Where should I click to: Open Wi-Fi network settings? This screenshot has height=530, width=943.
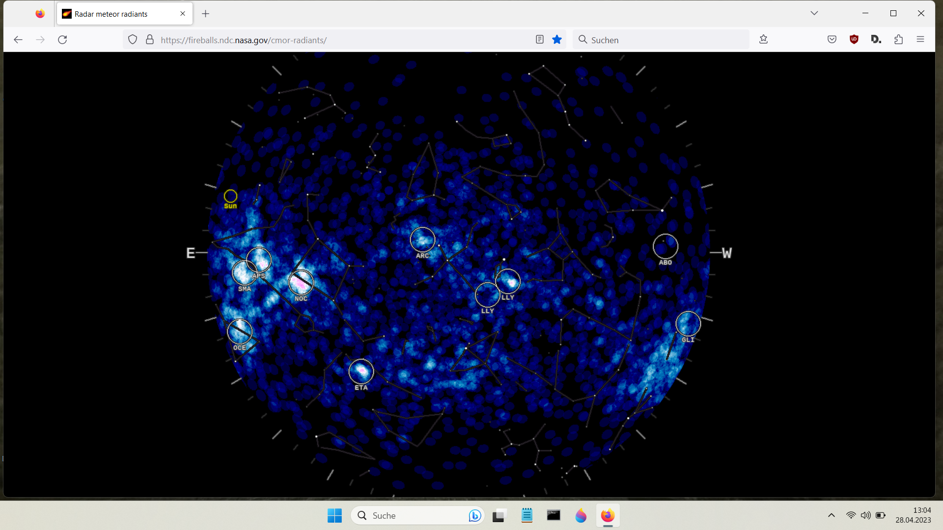point(851,515)
